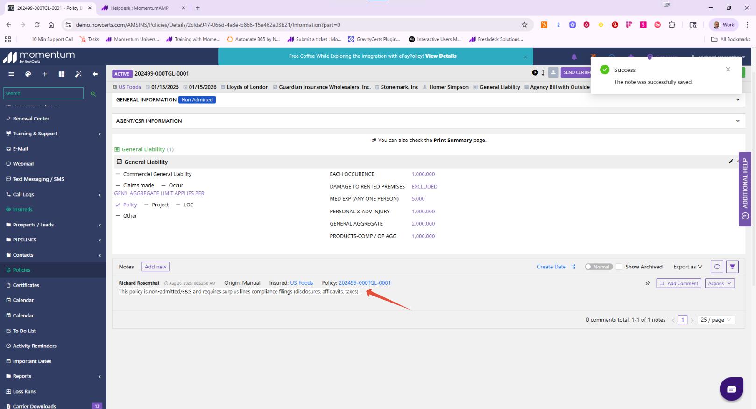Viewport: 756px width, 409px height.
Task: Toggle the LOC aggregate option
Action: coord(178,204)
